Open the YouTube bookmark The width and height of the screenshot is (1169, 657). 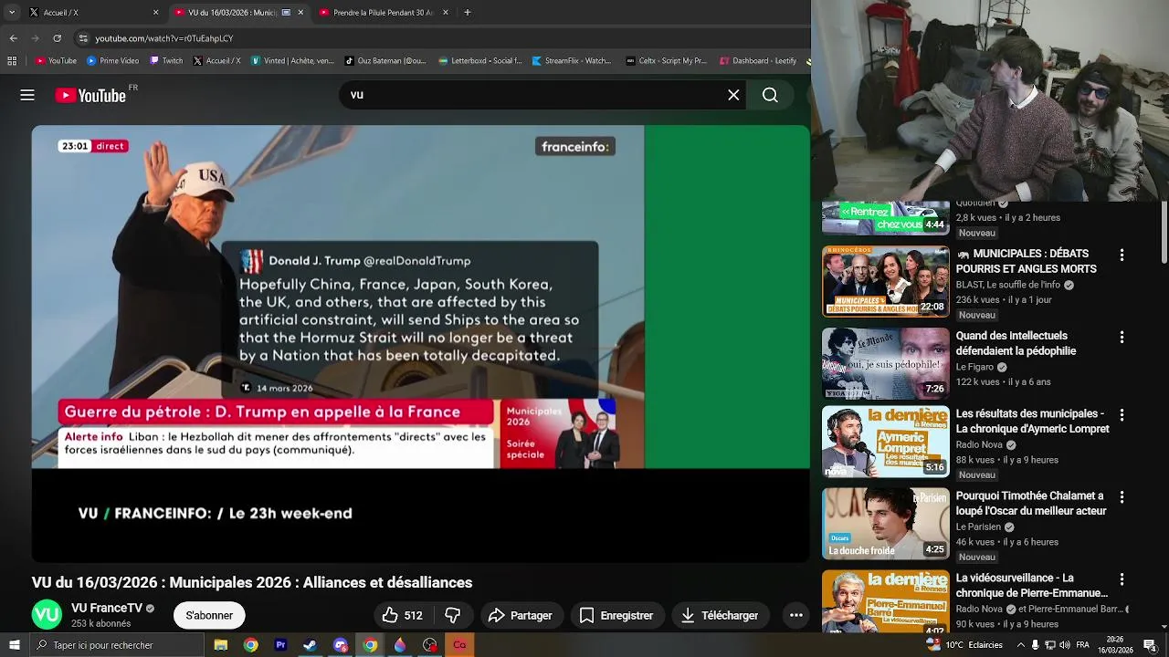pyautogui.click(x=55, y=61)
